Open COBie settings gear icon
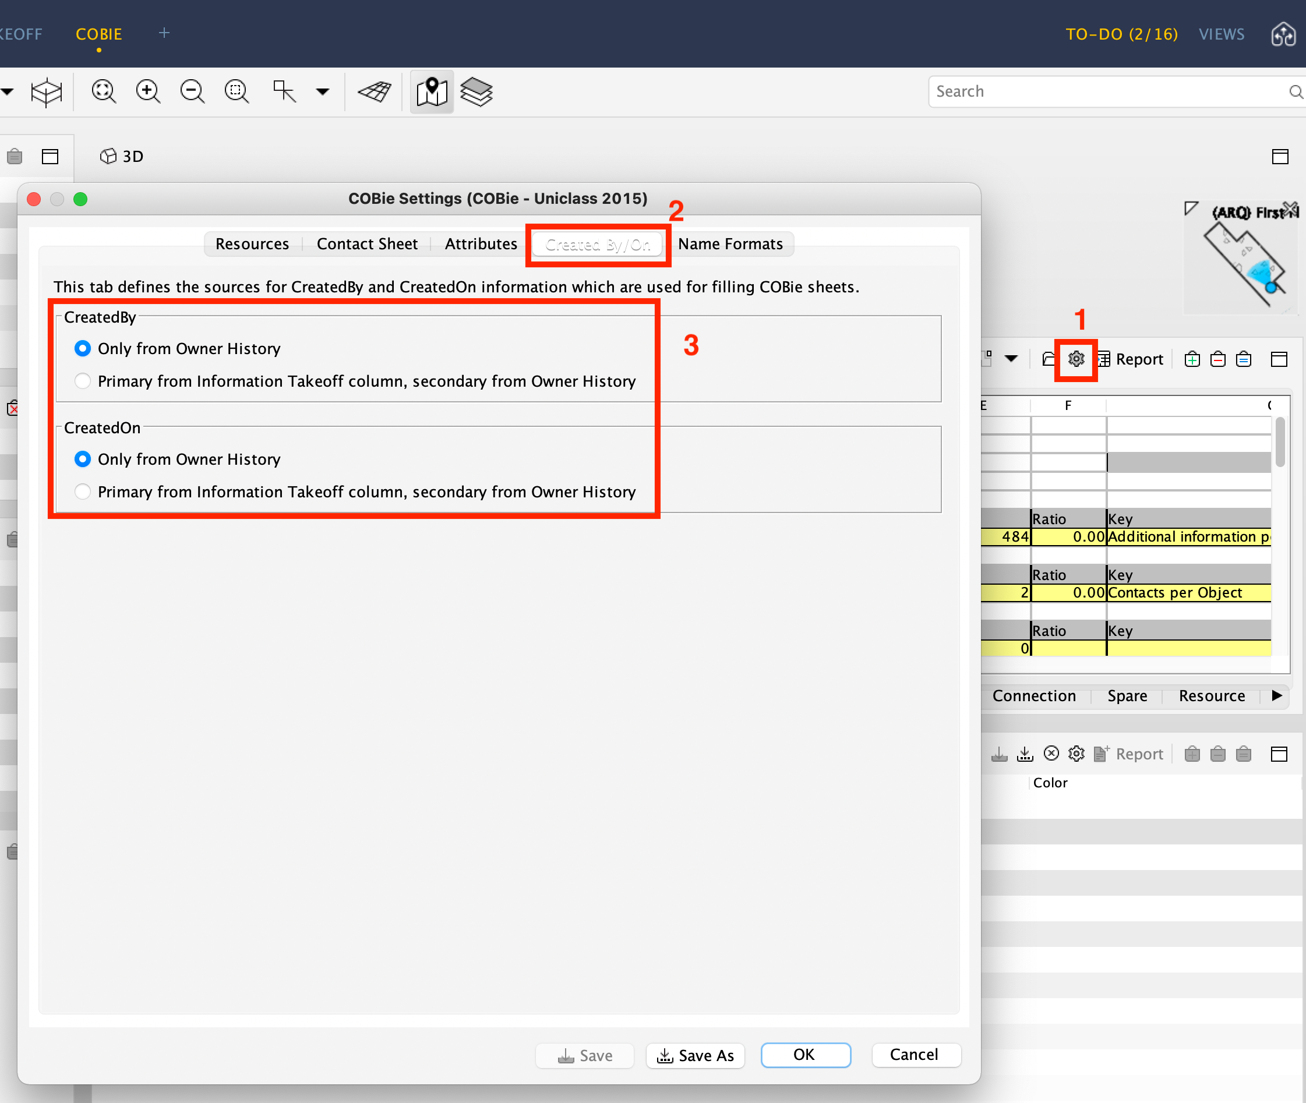 [x=1076, y=359]
